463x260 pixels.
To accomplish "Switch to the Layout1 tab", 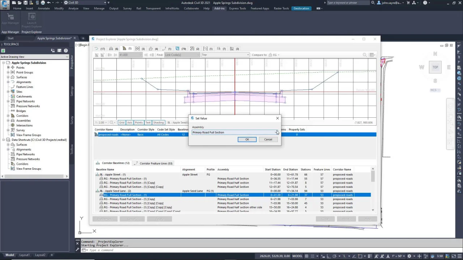I will pos(25,255).
